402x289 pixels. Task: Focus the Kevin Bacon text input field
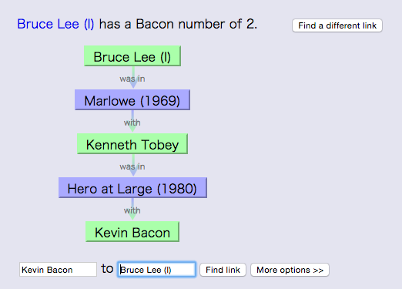[x=58, y=270]
